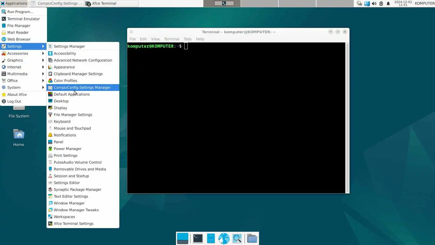Viewport: 435px width, 245px height.
Task: Open the terminal File menu
Action: (132, 39)
